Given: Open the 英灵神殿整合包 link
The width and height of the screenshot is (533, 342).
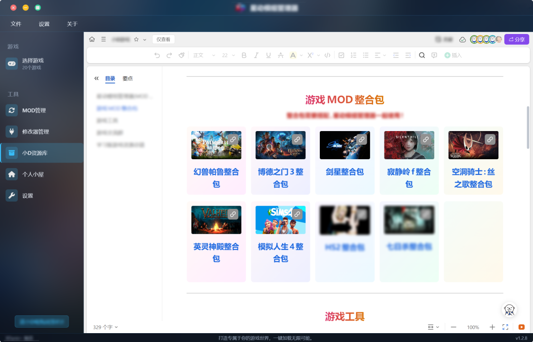Looking at the screenshot, I should (216, 252).
